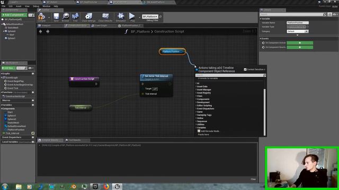Open the Debug menu
The image size is (339, 190).
36,6
